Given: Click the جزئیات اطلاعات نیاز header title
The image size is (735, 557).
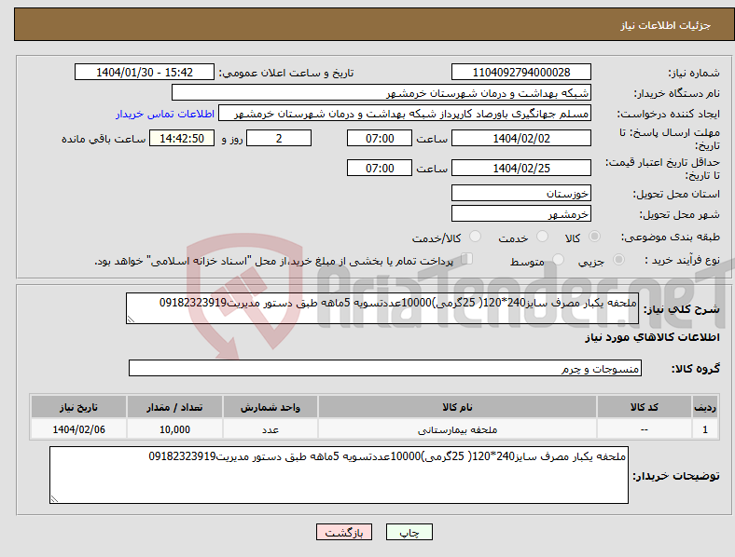Looking at the screenshot, I should click(x=665, y=25).
